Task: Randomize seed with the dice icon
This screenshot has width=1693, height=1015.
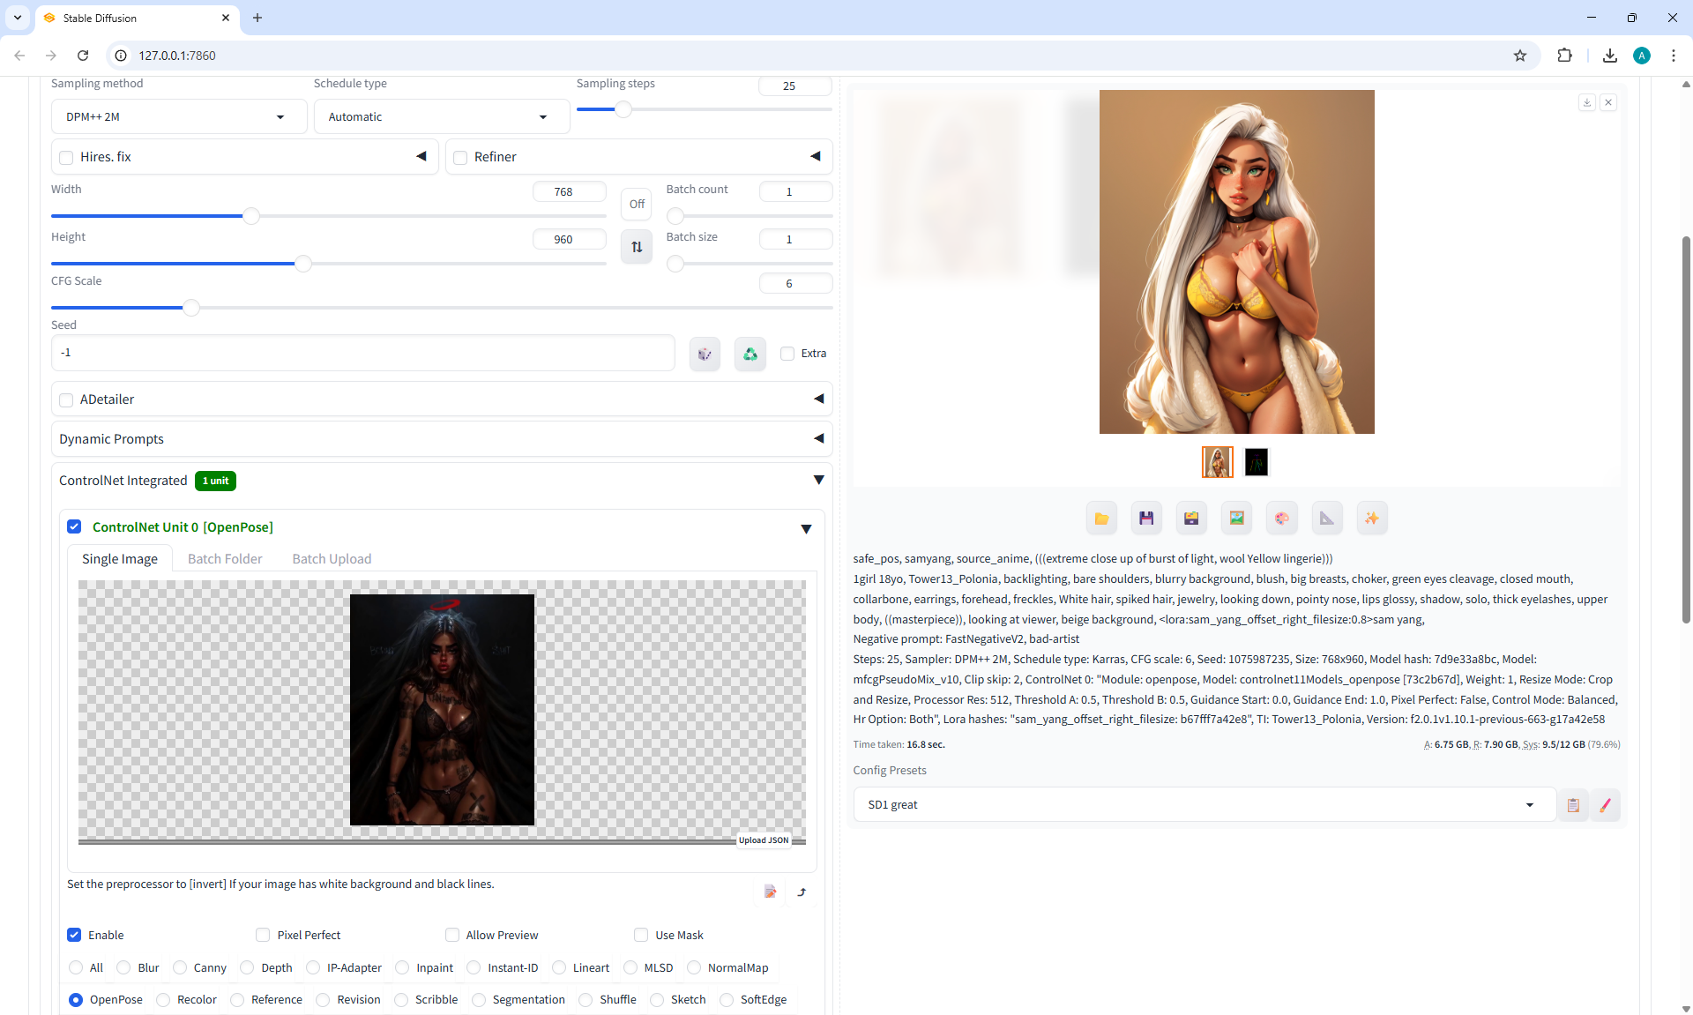Action: [x=705, y=354]
